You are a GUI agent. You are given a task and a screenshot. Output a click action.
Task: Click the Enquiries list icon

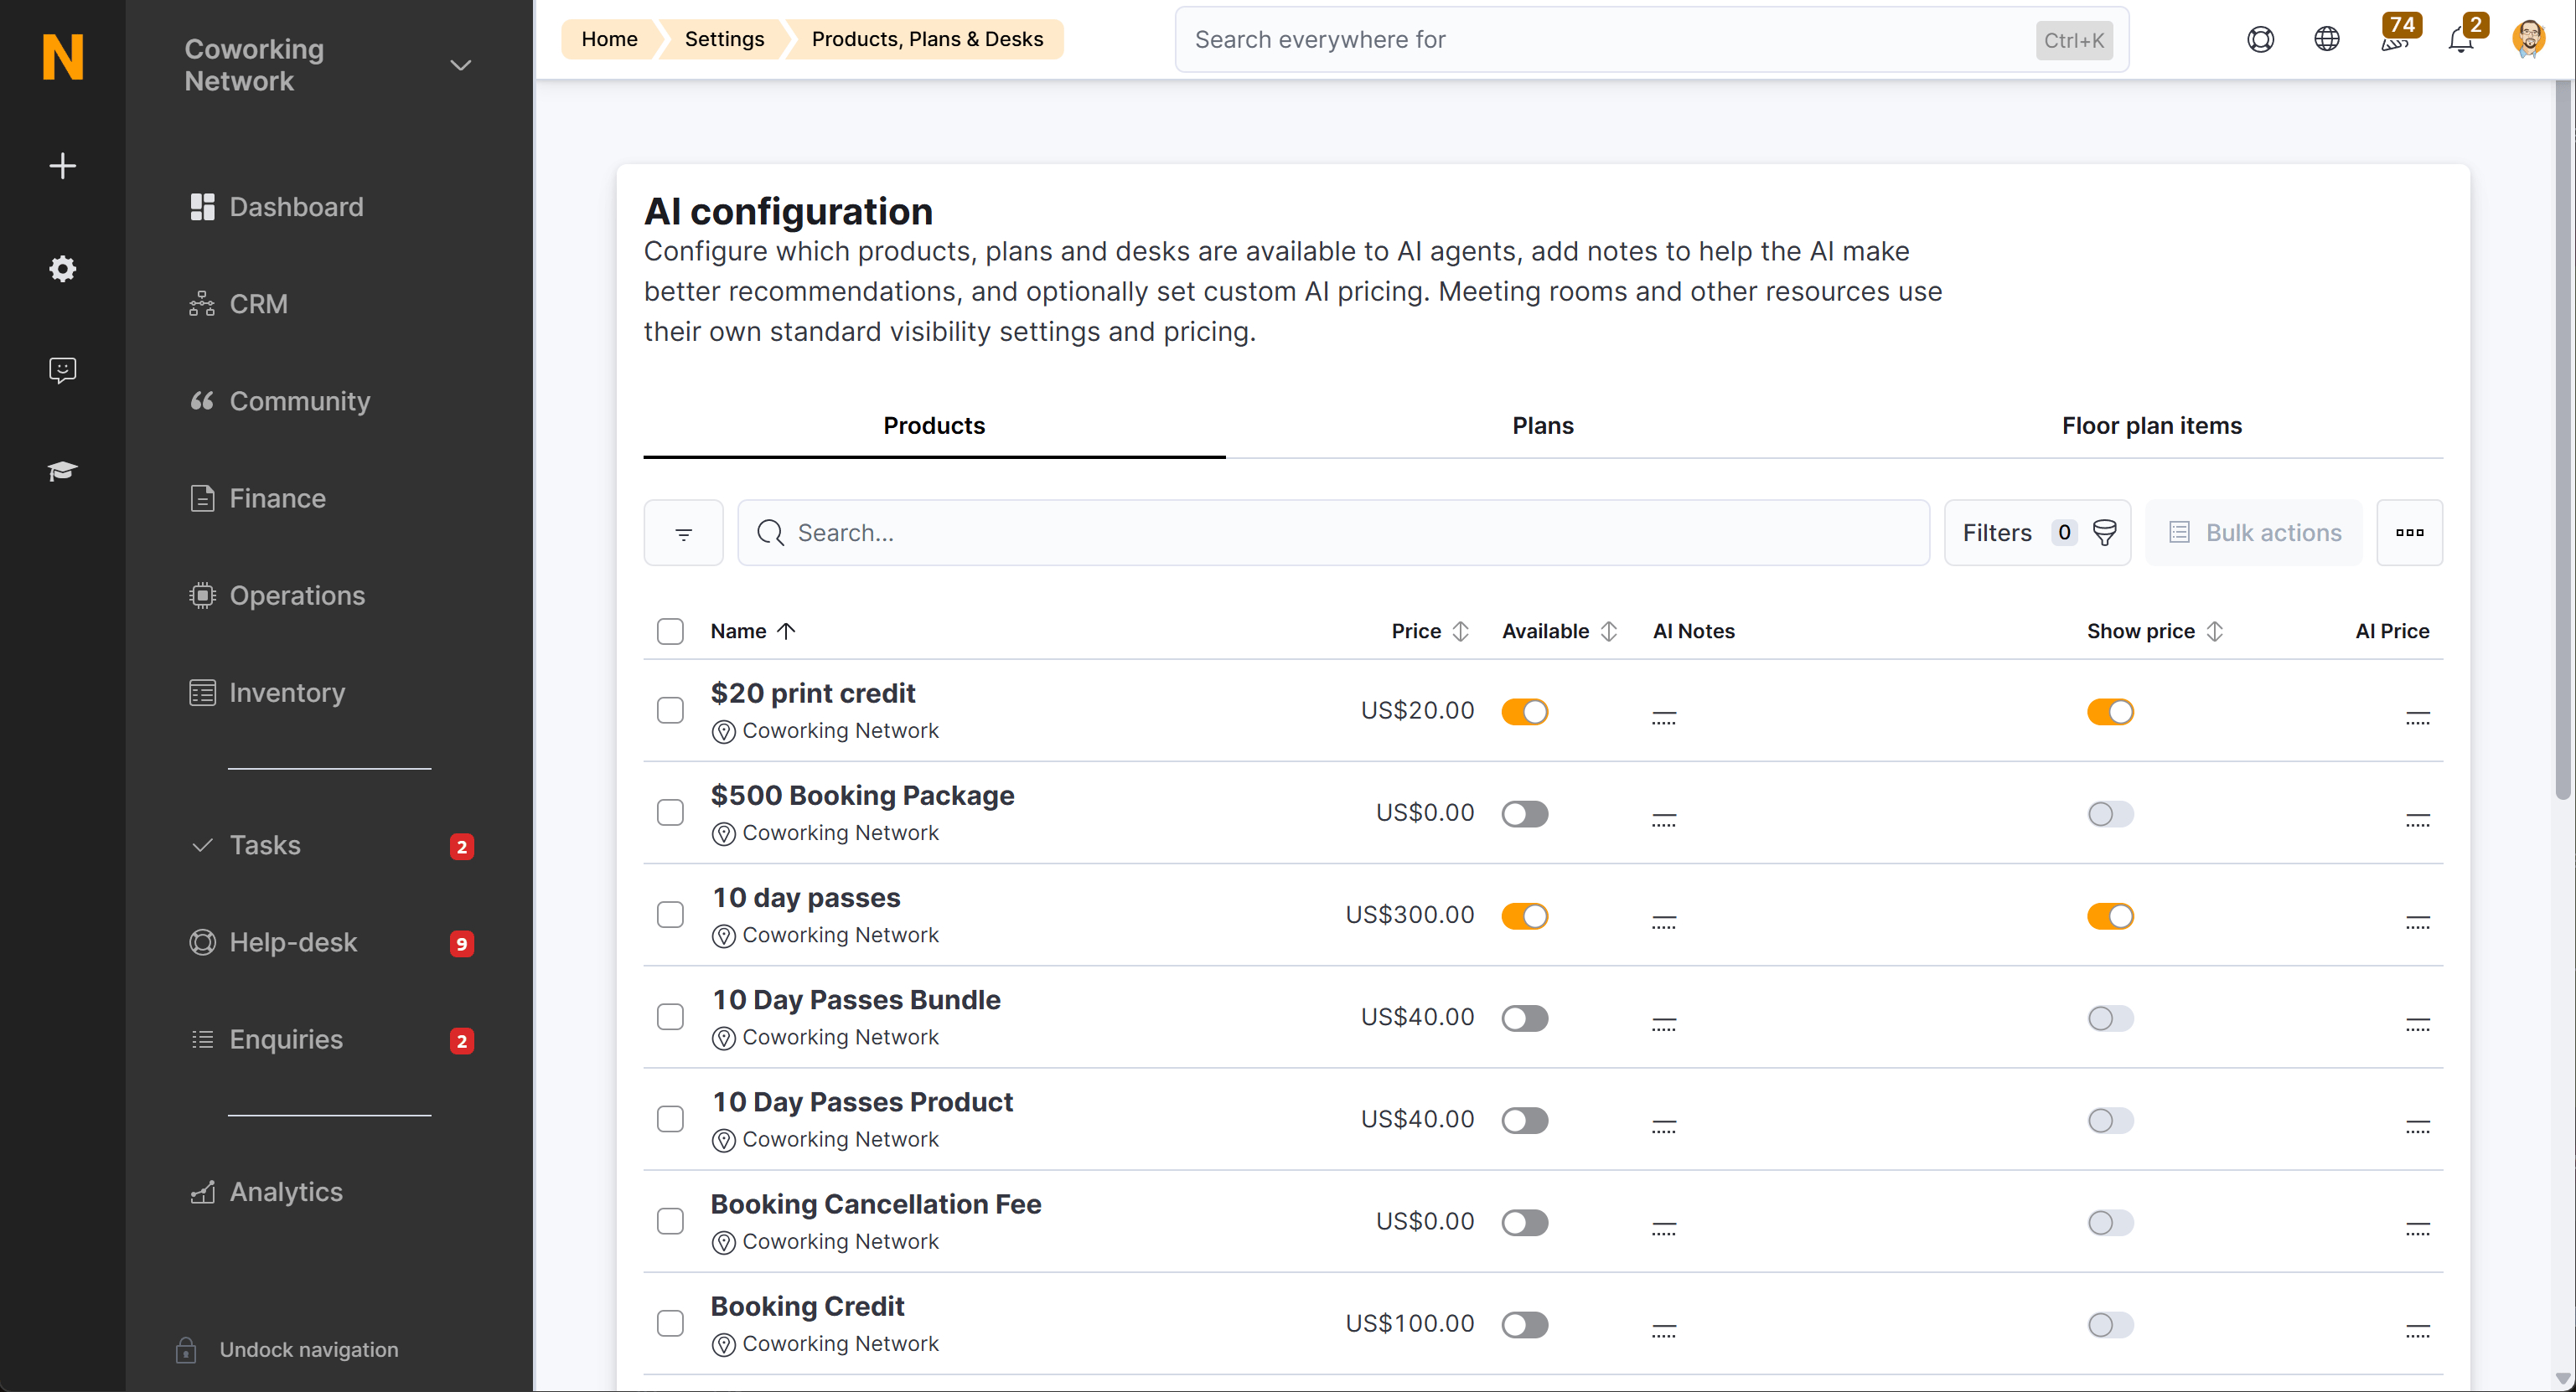click(202, 1039)
